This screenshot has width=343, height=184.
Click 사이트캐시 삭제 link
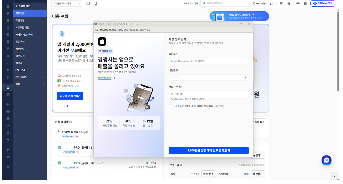[190, 3]
